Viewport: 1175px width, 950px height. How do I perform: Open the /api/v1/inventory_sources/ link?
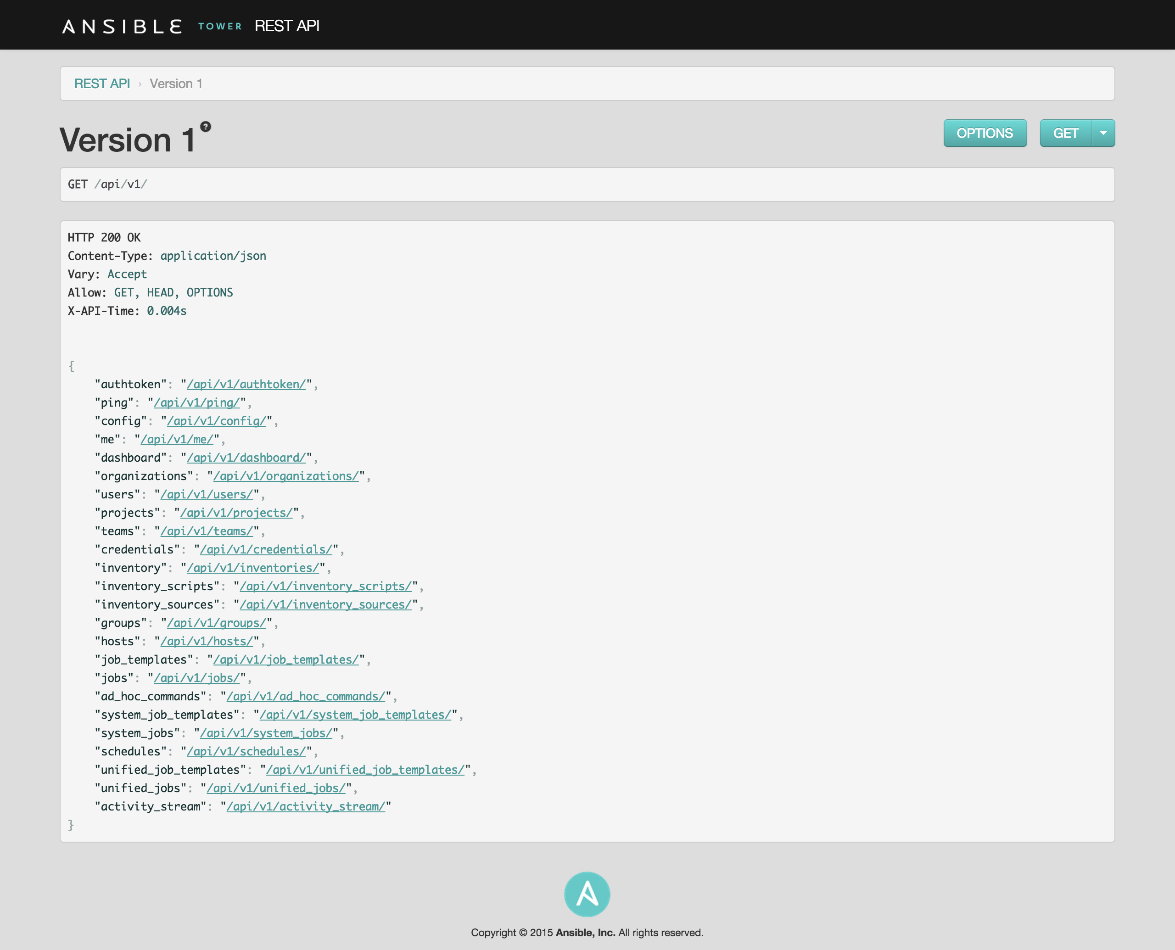[325, 604]
